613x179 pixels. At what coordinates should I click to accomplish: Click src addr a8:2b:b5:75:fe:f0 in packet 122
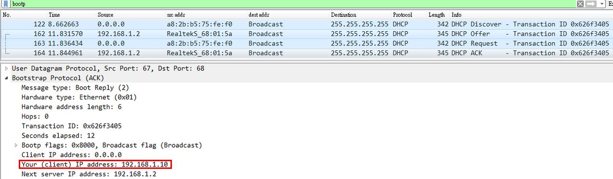pos(199,24)
